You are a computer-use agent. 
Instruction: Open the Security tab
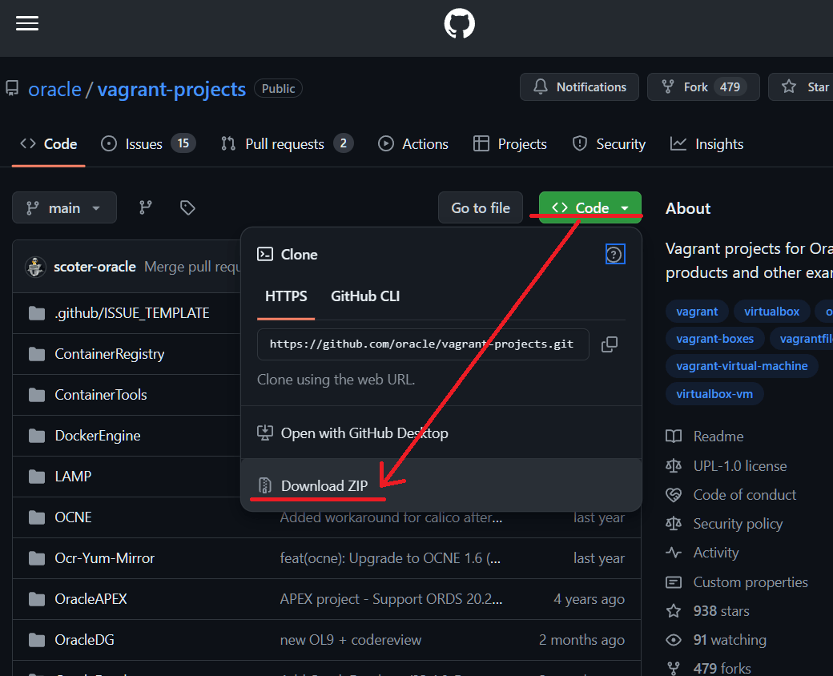pos(609,144)
